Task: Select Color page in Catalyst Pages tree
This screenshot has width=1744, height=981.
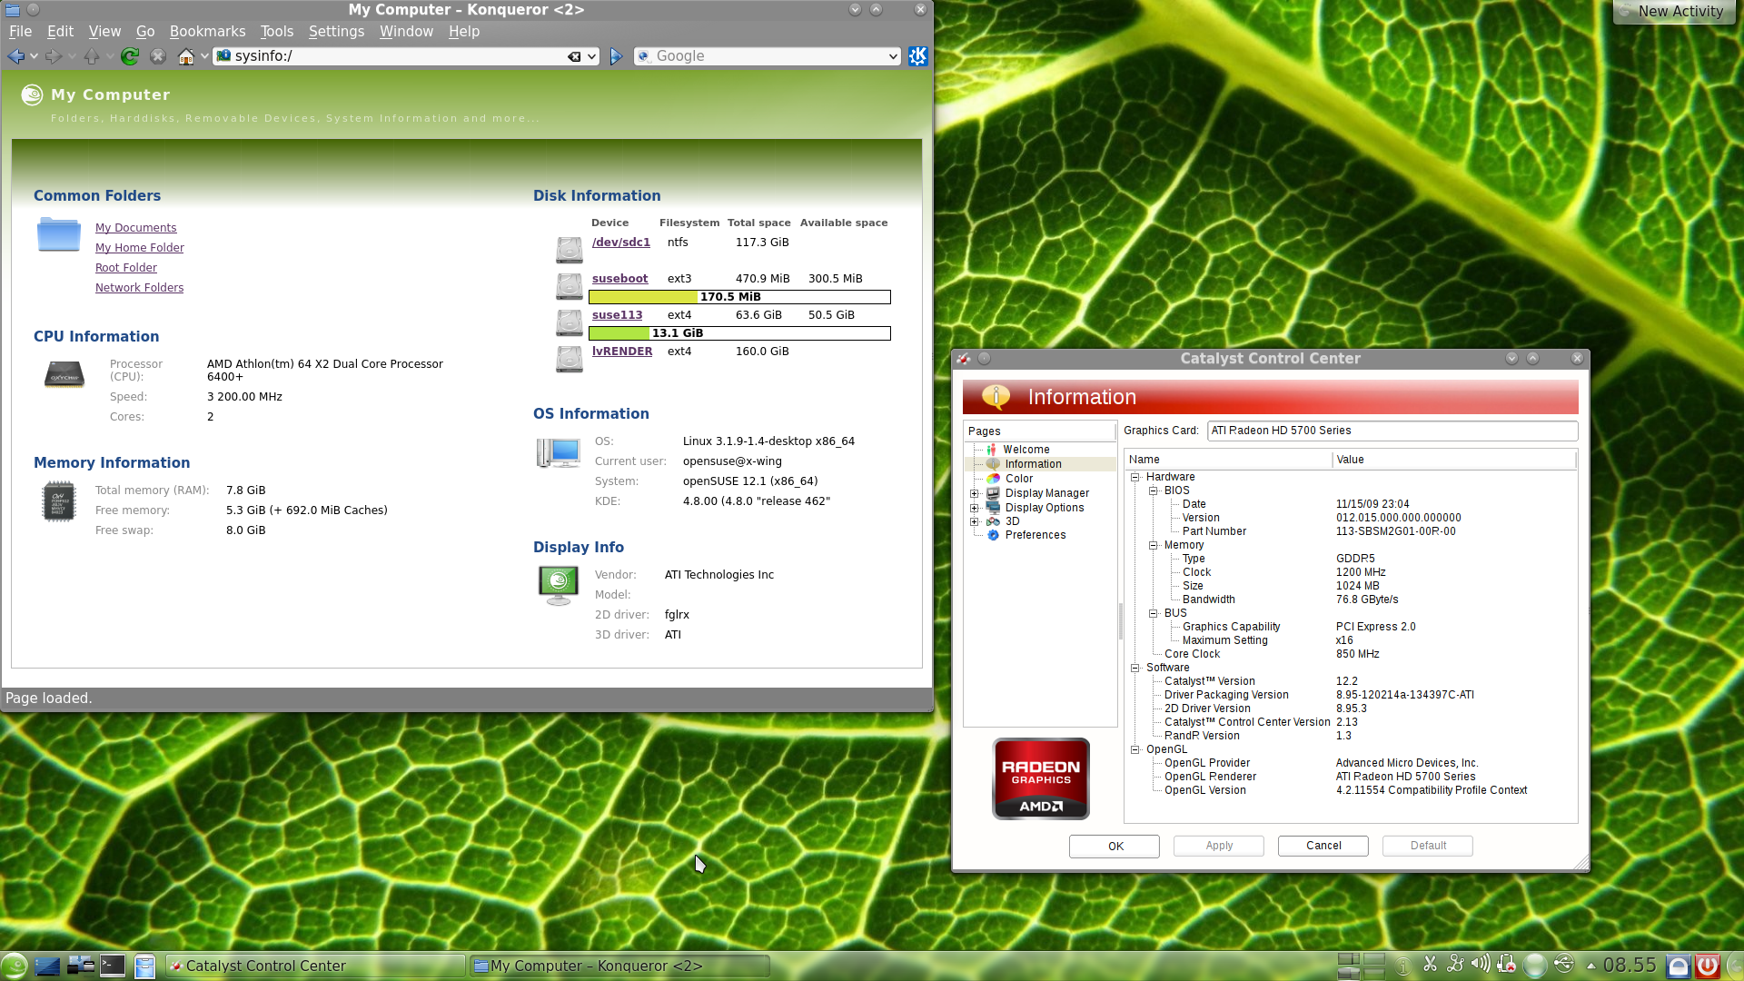Action: point(1019,479)
